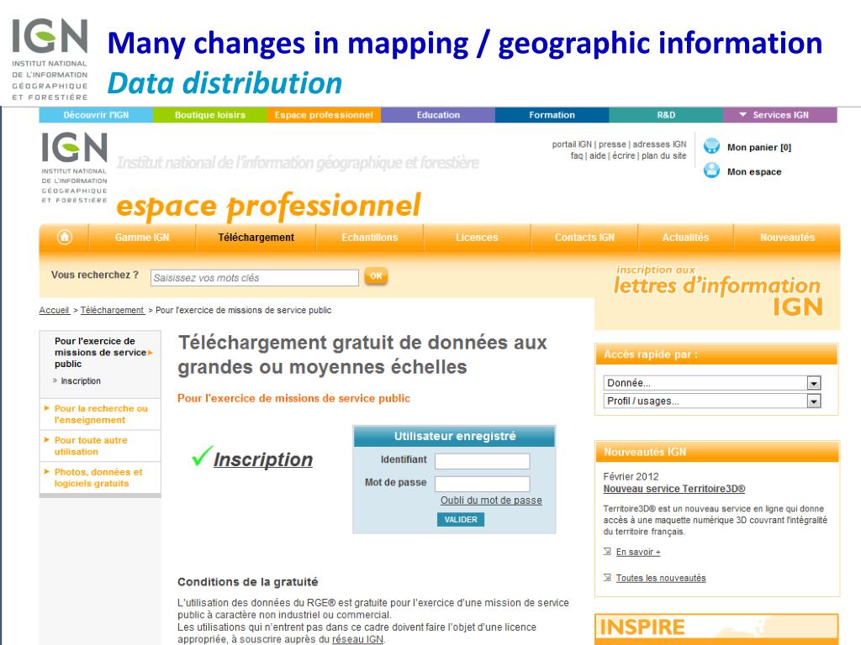861x645 pixels.
Task: Open Pour toute autre utilisation sidebar item
Action: (x=91, y=446)
